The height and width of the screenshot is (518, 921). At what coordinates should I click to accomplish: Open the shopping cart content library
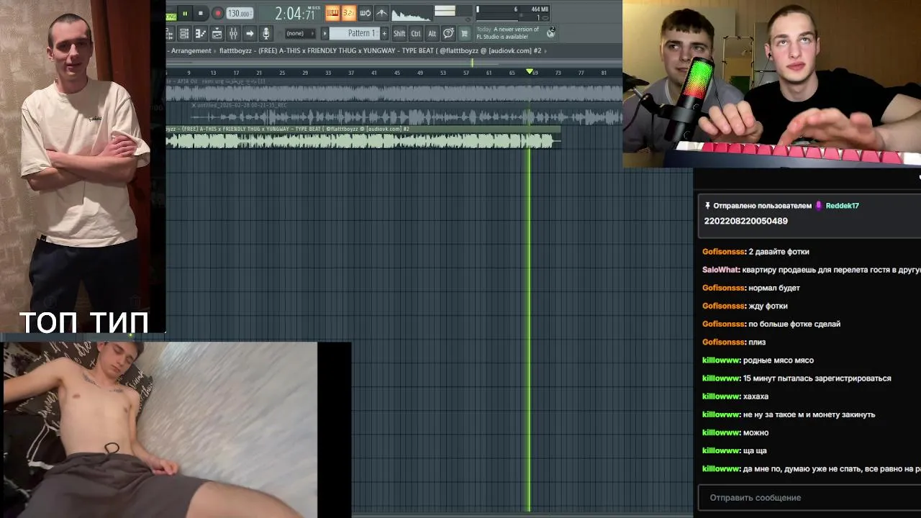464,33
